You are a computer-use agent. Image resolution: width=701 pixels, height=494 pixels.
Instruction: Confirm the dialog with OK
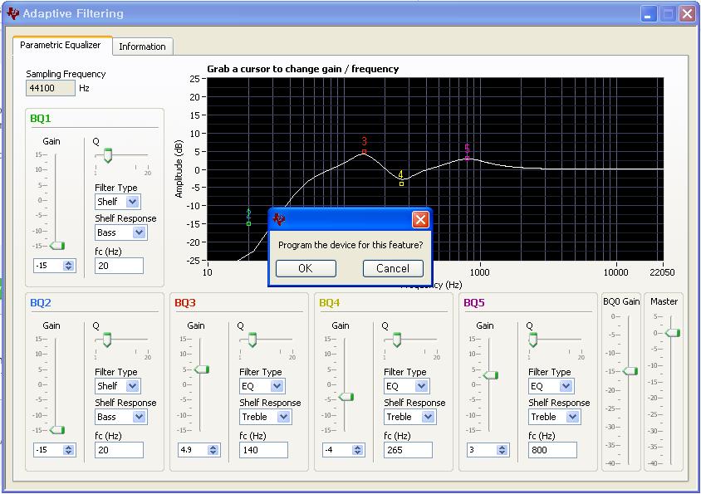click(x=306, y=268)
